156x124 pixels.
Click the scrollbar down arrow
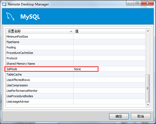[148, 105]
